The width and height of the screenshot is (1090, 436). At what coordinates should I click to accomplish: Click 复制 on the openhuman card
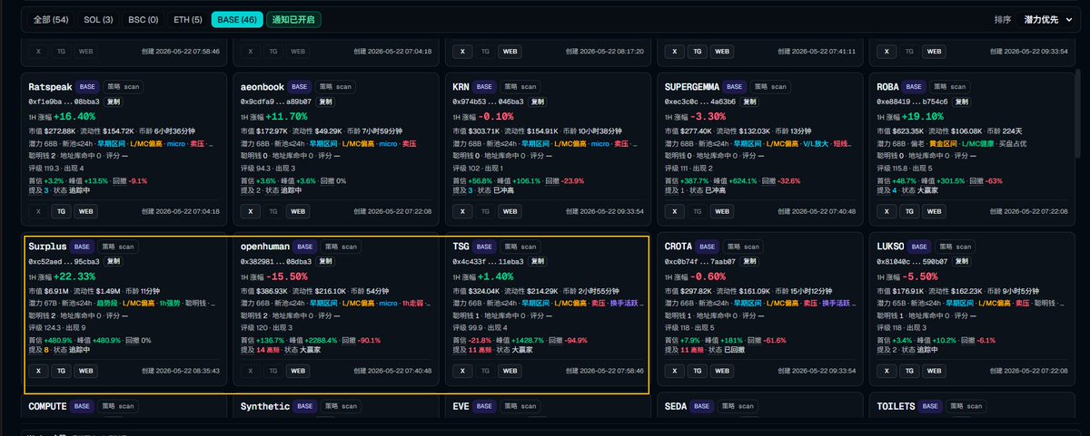[326, 260]
